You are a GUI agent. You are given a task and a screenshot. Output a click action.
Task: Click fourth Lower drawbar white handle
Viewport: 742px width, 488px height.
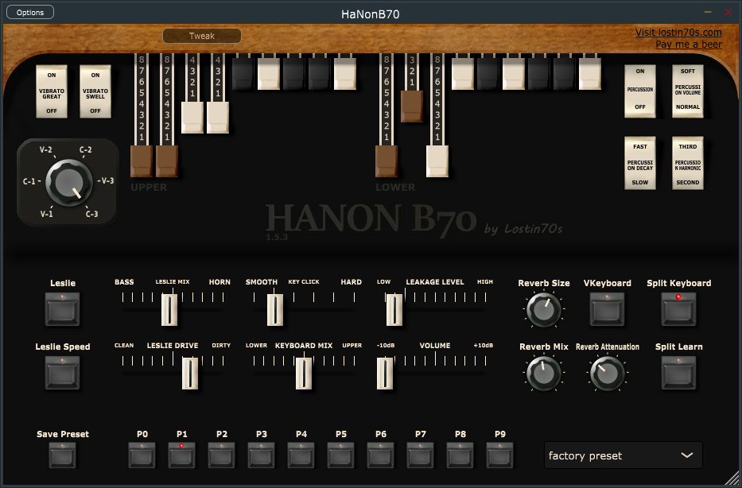point(463,74)
